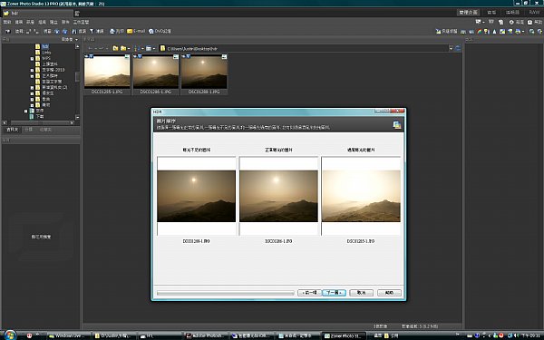
Task: Open the sort order dropdown arrow
Action: point(142,49)
